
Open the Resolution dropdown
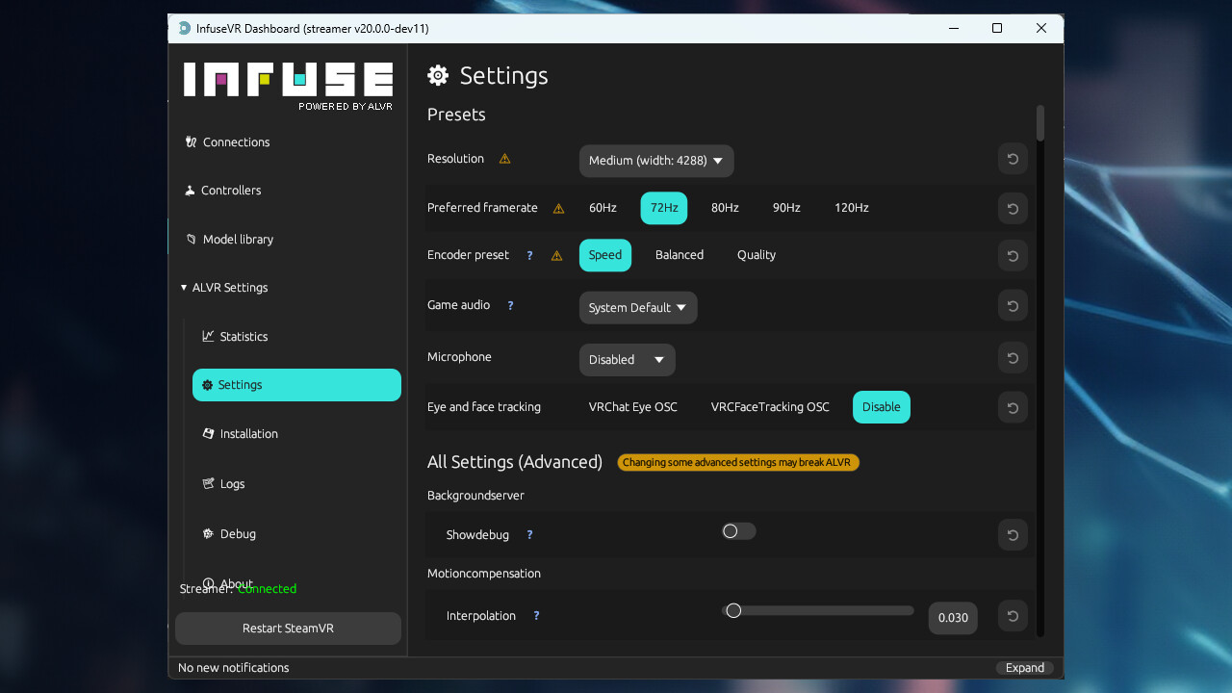pyautogui.click(x=655, y=161)
